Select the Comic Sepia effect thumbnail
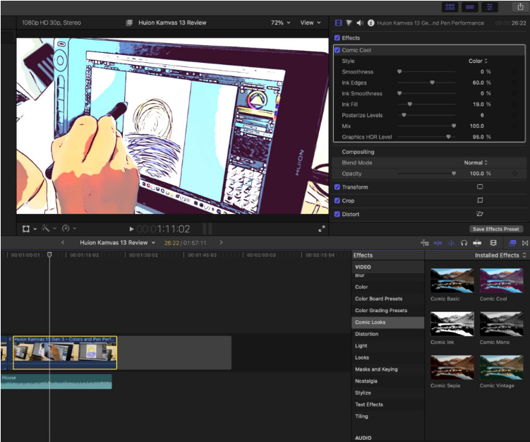The width and height of the screenshot is (530, 442). 452,367
